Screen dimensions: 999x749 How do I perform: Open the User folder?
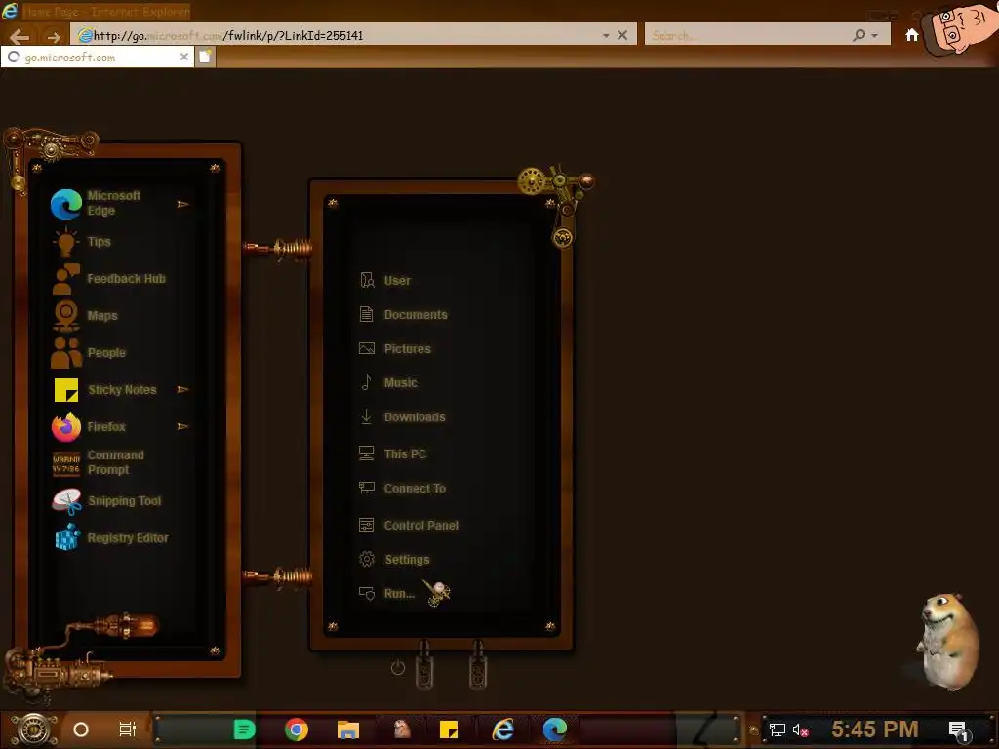click(385, 280)
